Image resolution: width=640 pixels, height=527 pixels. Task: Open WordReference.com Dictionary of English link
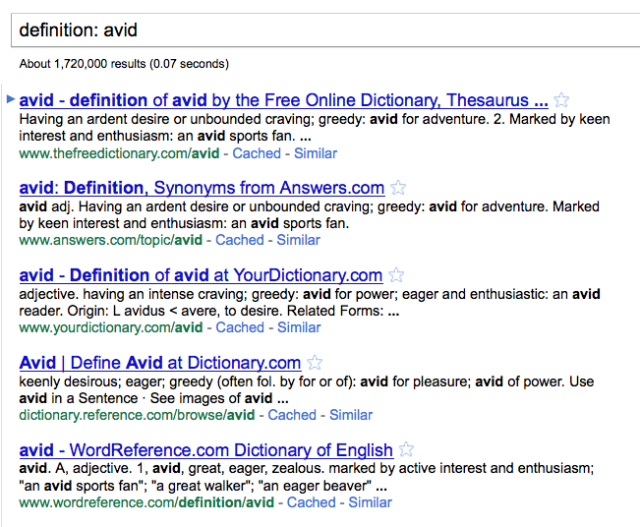point(206,450)
